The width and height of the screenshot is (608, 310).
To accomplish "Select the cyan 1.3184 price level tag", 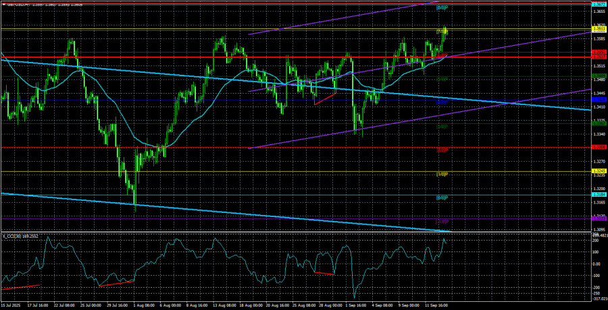I will [598, 195].
